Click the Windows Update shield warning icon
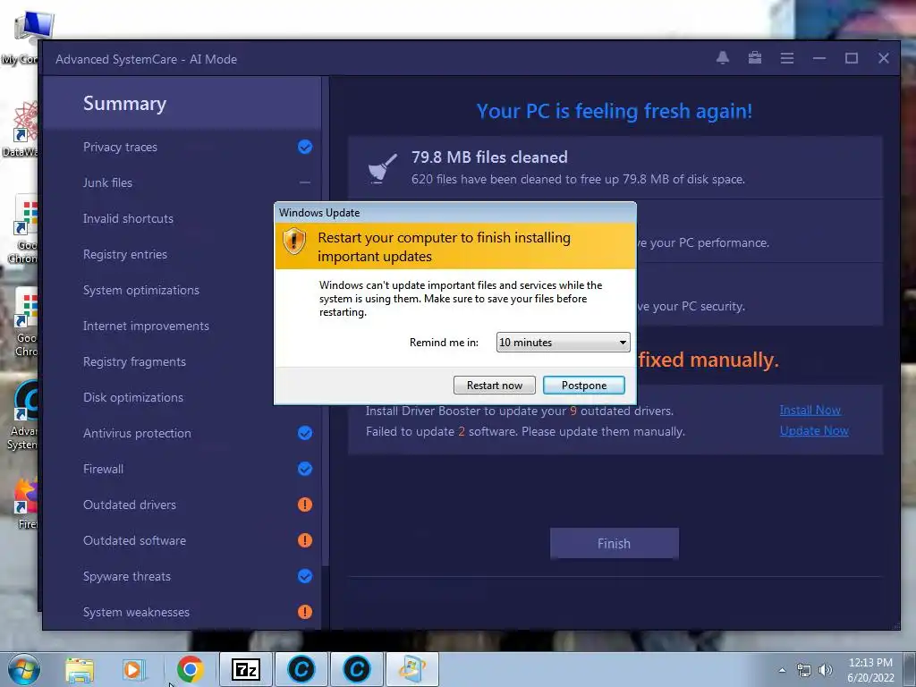 (x=293, y=241)
